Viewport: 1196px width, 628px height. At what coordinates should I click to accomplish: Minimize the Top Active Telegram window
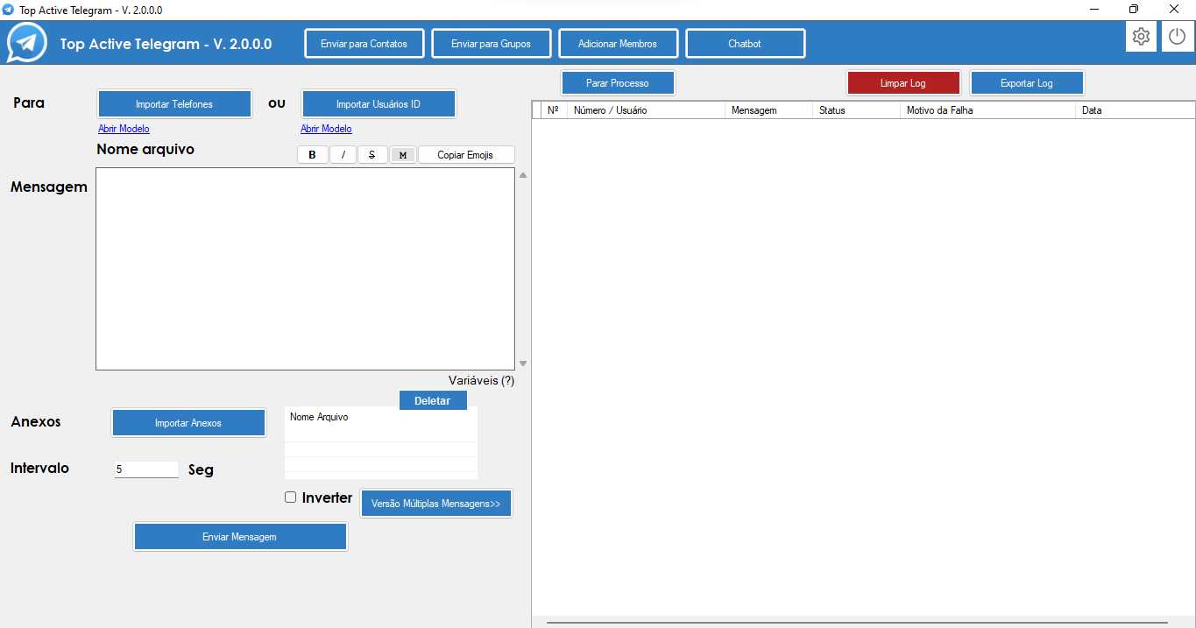(x=1094, y=10)
